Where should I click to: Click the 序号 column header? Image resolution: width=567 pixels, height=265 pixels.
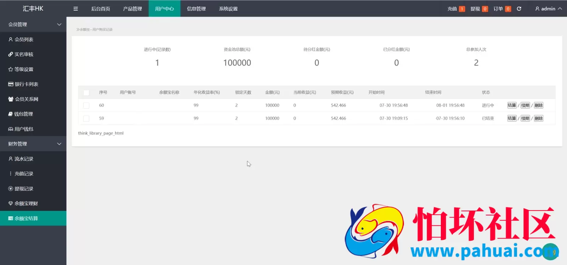[103, 92]
